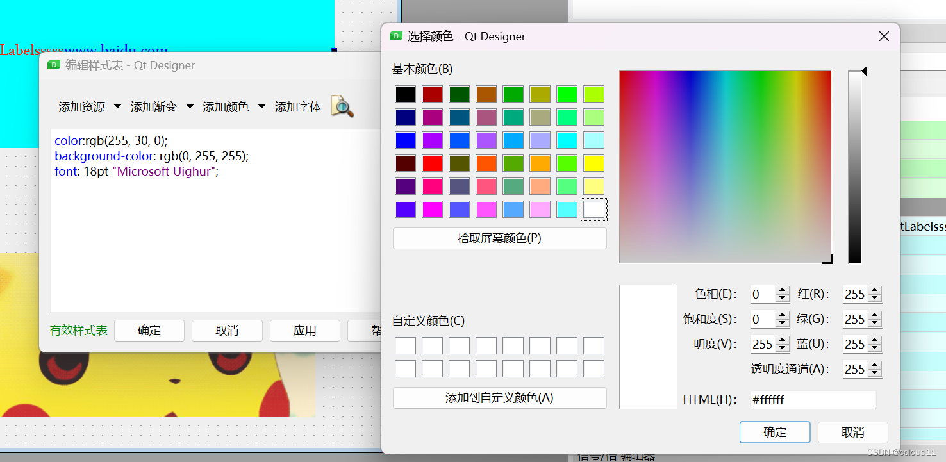
Task: Cancel the stylesheet editor with 取消
Action: 227,331
